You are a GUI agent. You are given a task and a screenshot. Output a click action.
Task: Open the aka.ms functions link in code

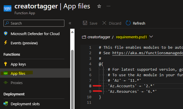[x=148, y=53]
